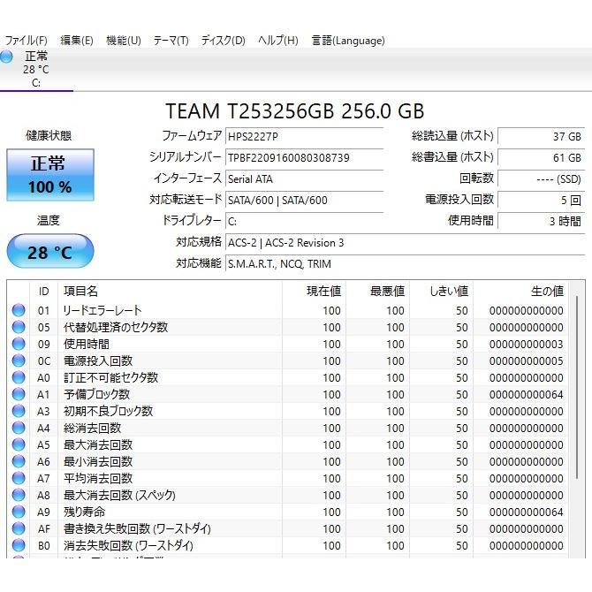The height and width of the screenshot is (592, 592).
Task: Select the リードエラーレート row name
Action: pyautogui.click(x=102, y=310)
